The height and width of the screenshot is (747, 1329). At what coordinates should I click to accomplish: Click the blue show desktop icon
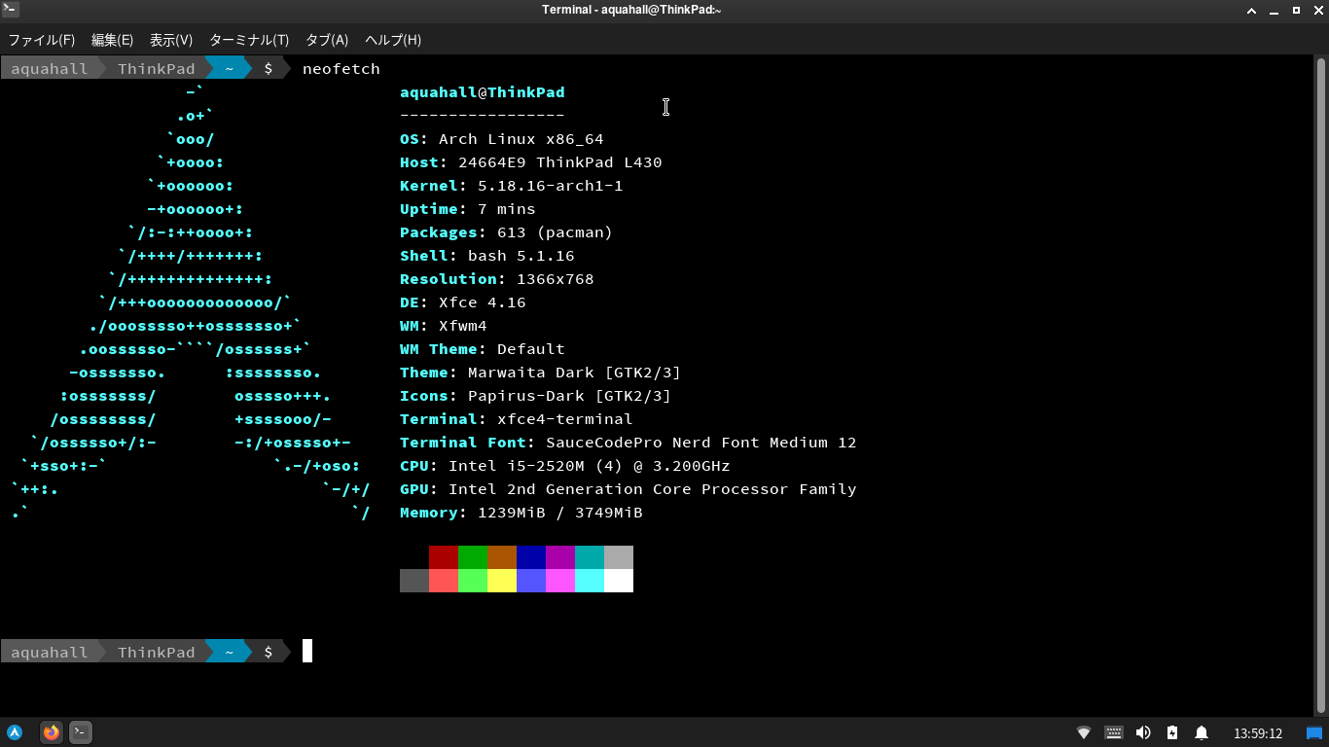tap(1314, 732)
